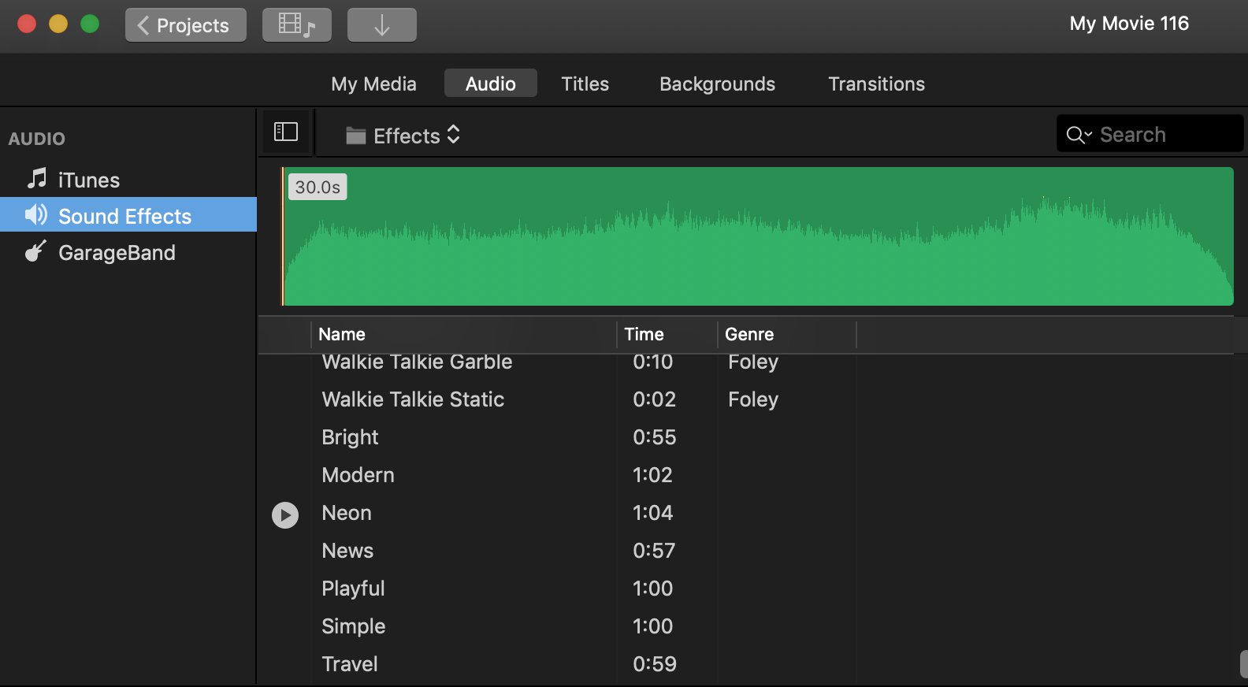Switch to the Backgrounds tab
This screenshot has height=687, width=1248.
tap(717, 84)
